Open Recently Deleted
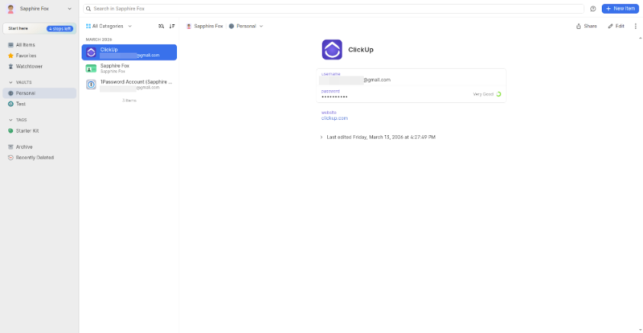Screen dimensions: 643x333 (x=39, y=158)
